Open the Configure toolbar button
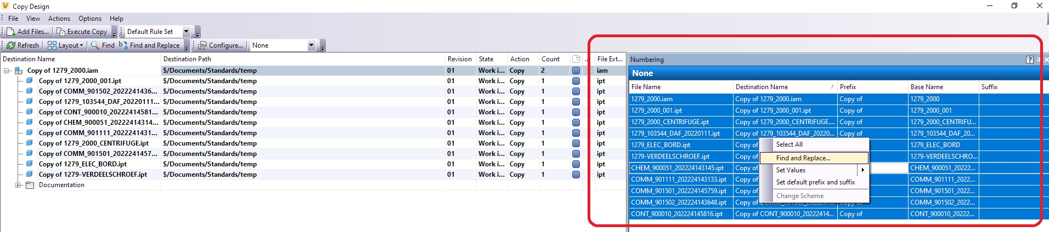 pyautogui.click(x=221, y=45)
